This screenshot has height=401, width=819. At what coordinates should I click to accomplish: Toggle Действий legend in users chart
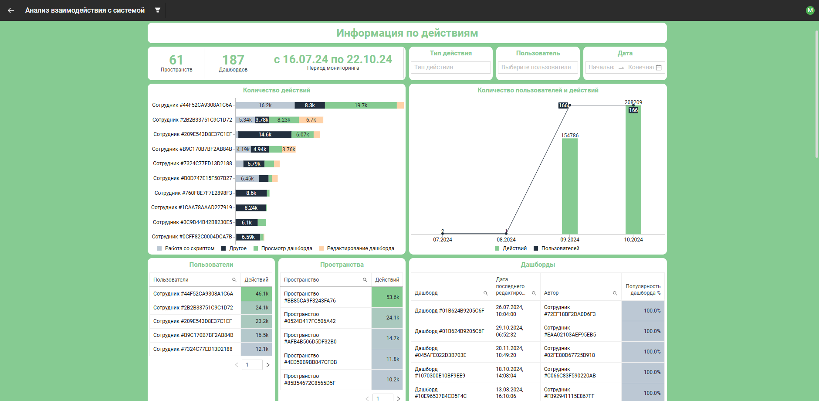pyautogui.click(x=511, y=248)
